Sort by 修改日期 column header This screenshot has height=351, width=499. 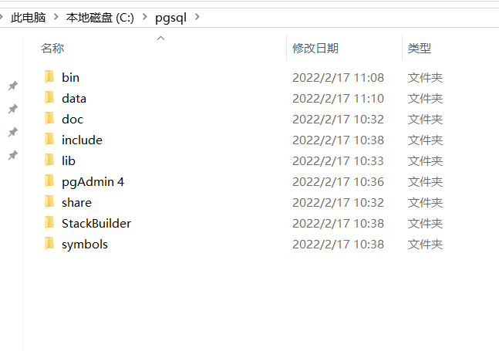click(315, 48)
